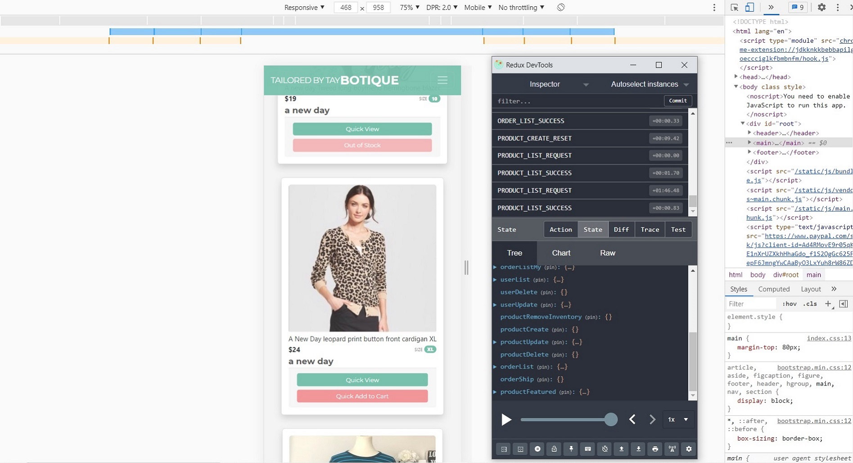
Task: Switch to the Diff tab
Action: point(621,230)
